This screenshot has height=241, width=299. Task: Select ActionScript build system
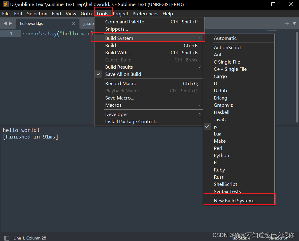(239, 47)
